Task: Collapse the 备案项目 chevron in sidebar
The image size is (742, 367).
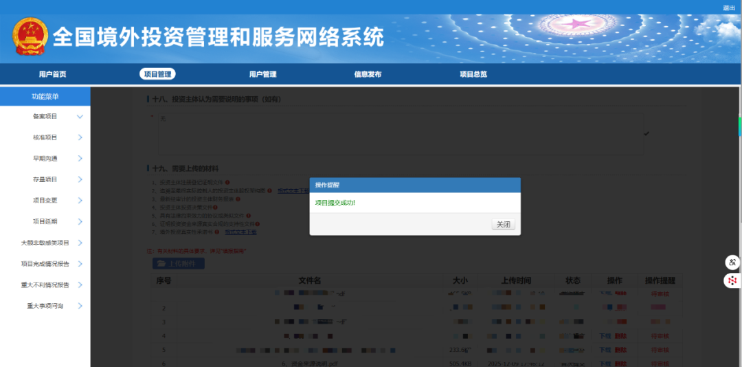Action: coord(80,117)
